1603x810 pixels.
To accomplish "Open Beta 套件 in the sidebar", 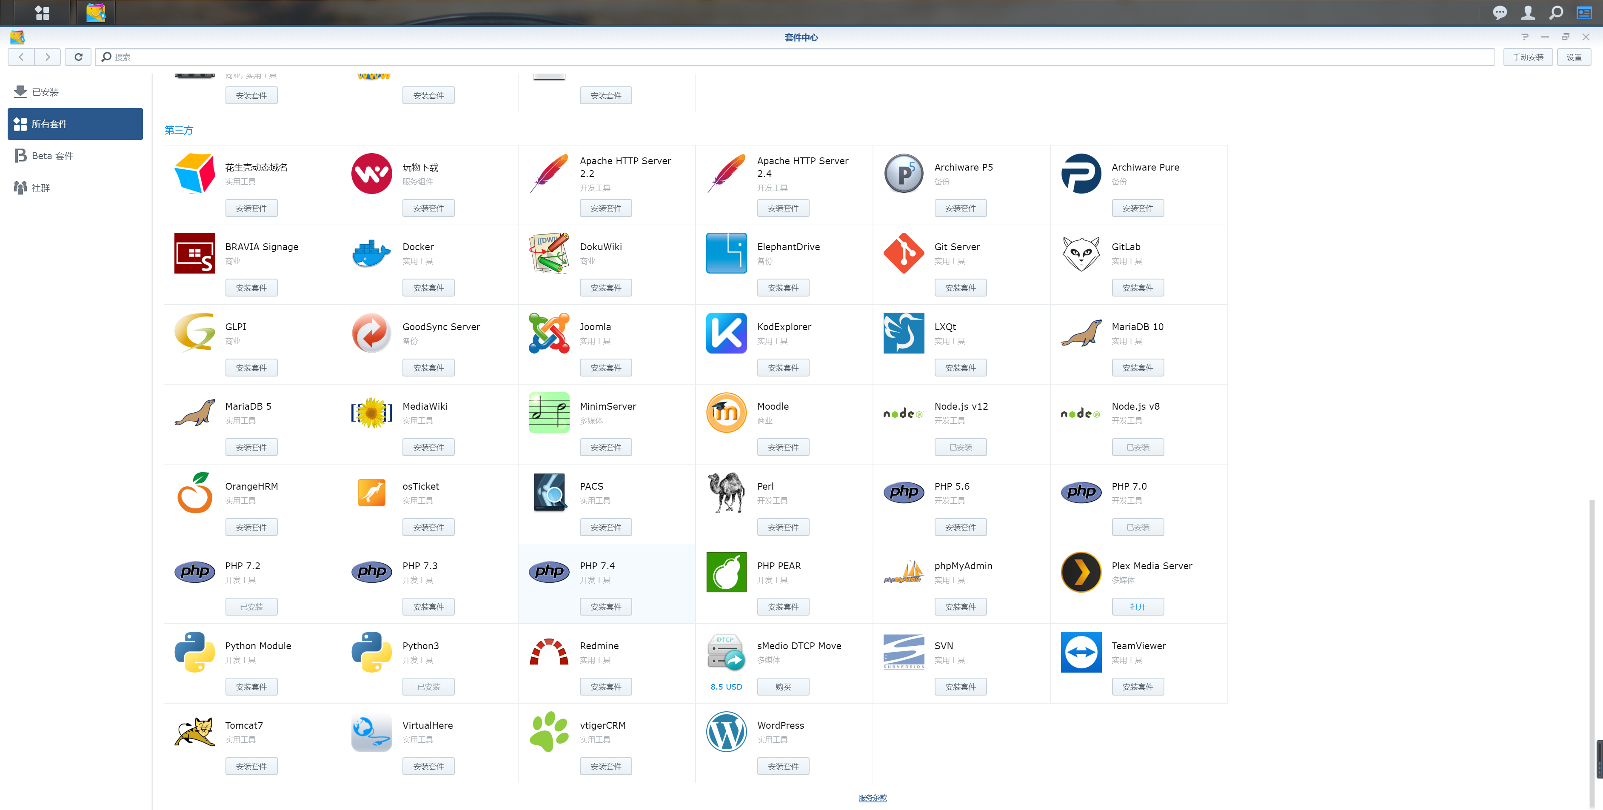I will (x=75, y=156).
